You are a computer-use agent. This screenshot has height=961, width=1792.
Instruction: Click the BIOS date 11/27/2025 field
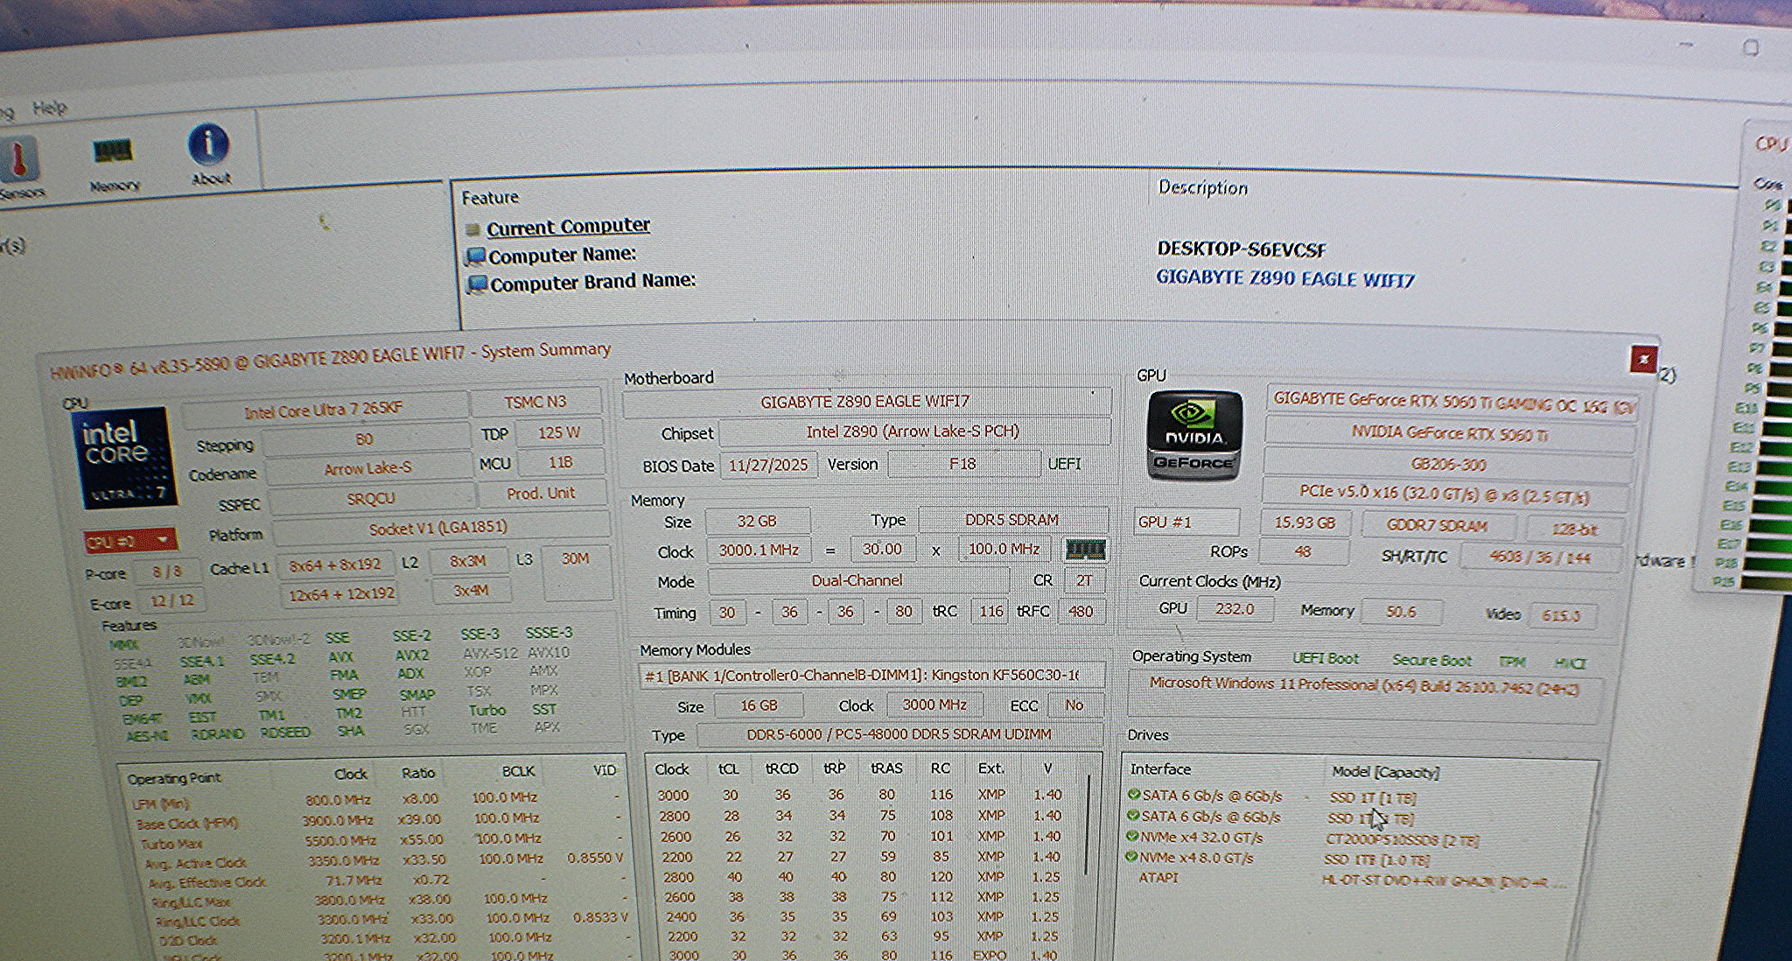(768, 465)
